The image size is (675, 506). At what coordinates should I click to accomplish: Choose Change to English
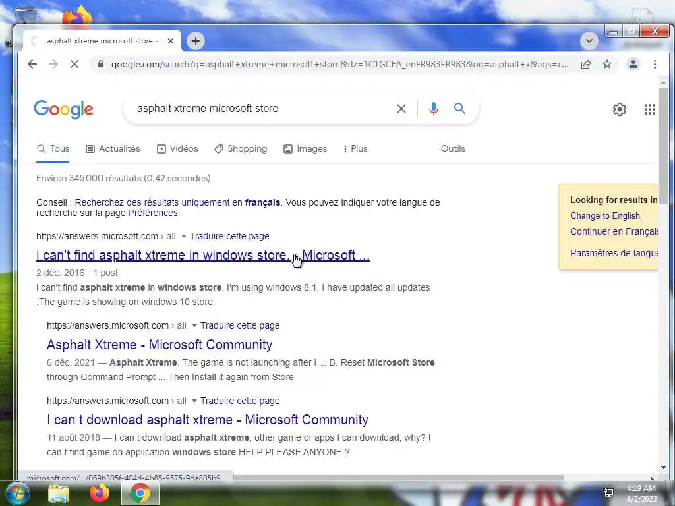click(x=605, y=215)
